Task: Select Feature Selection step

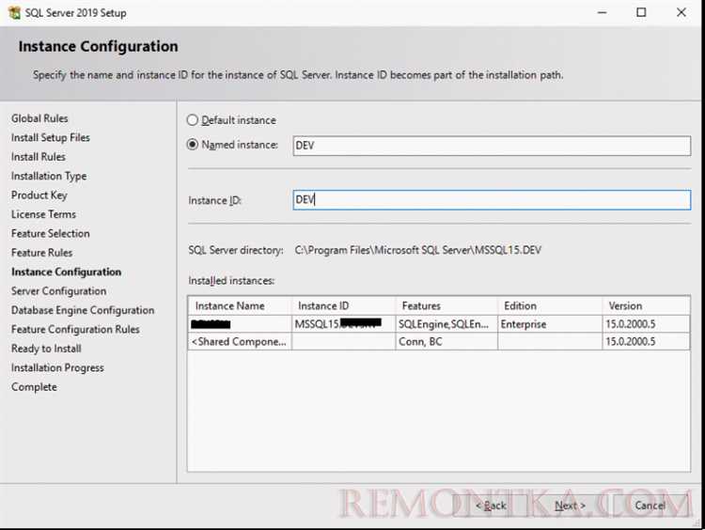Action: pyautogui.click(x=51, y=234)
